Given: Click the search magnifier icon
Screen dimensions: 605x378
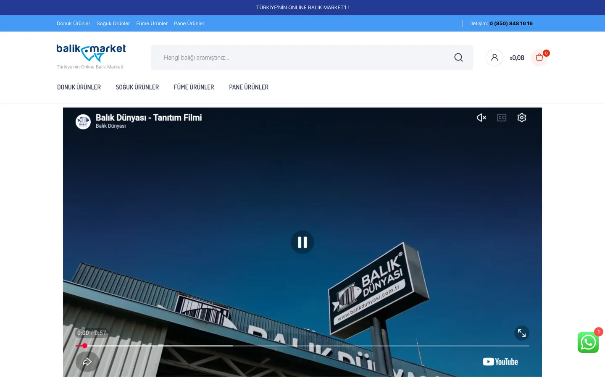Looking at the screenshot, I should 458,58.
